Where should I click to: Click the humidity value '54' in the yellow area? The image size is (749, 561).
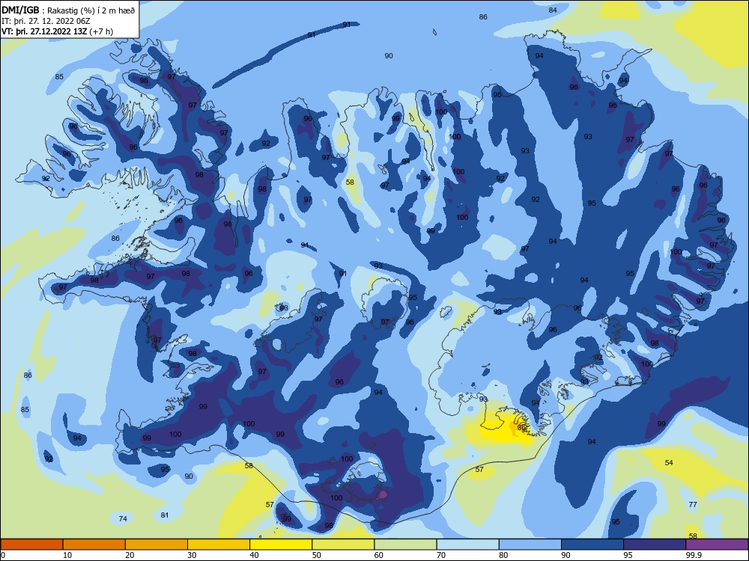[x=669, y=462]
